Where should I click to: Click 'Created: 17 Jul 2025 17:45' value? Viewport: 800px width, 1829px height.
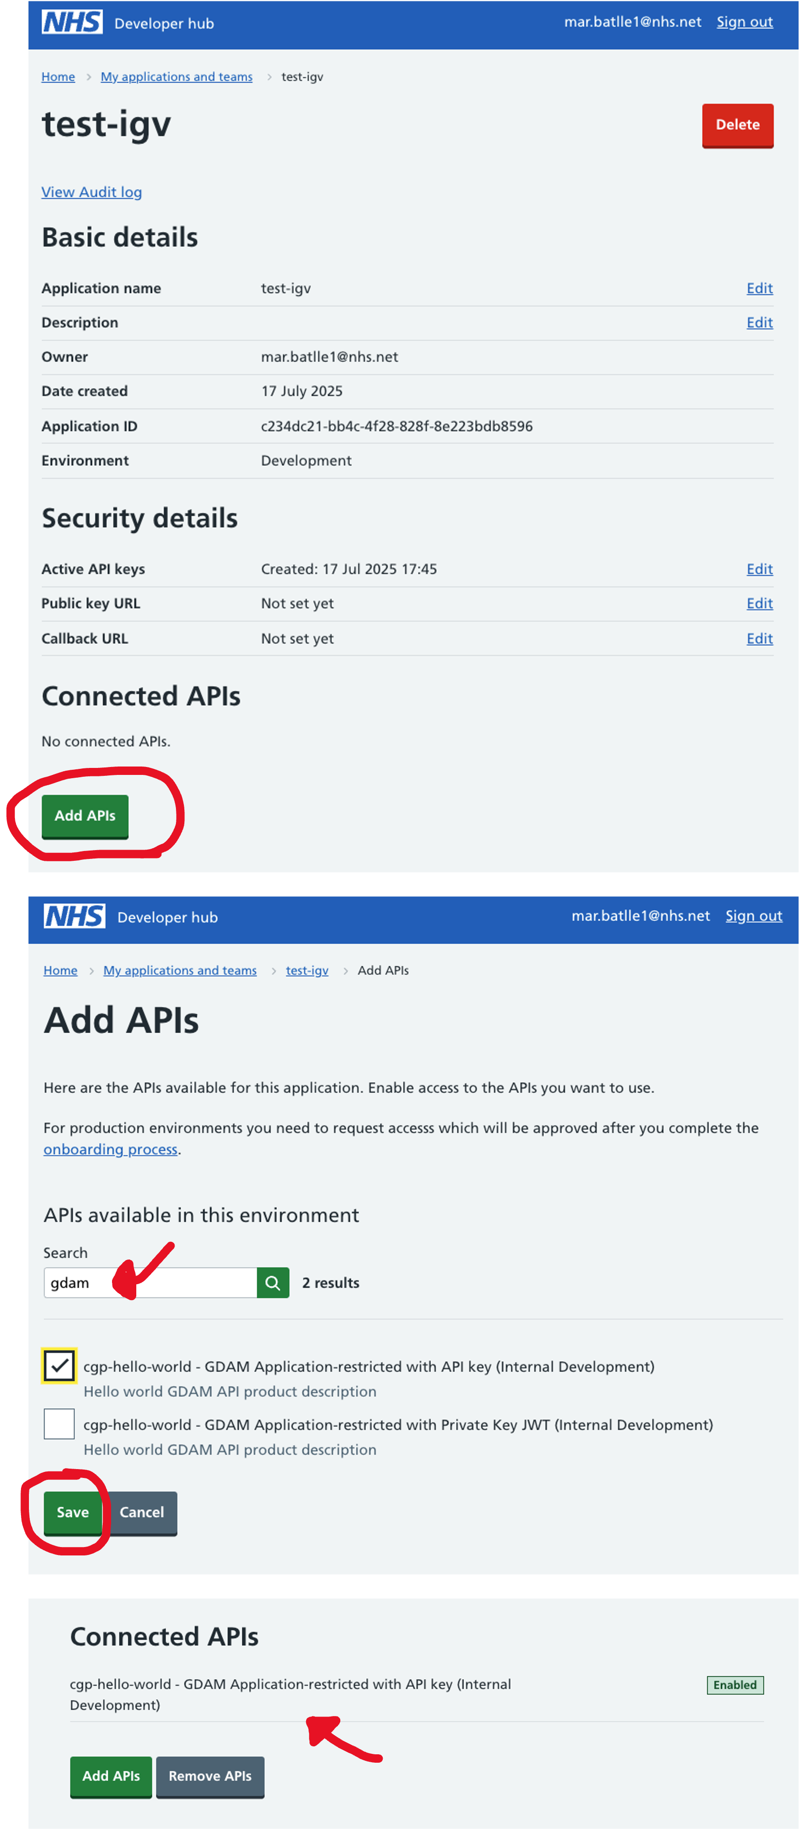pyautogui.click(x=349, y=569)
